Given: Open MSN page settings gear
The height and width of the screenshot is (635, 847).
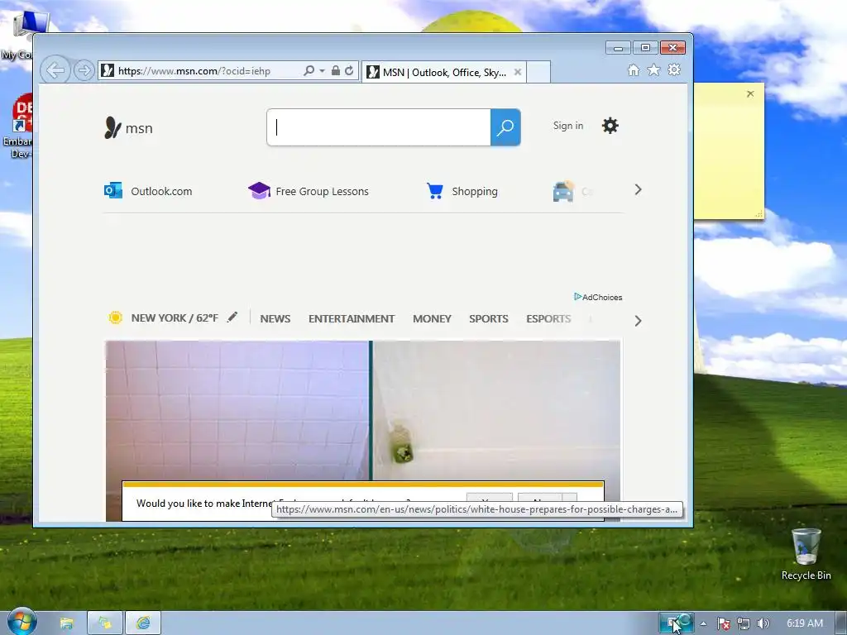Looking at the screenshot, I should (610, 126).
